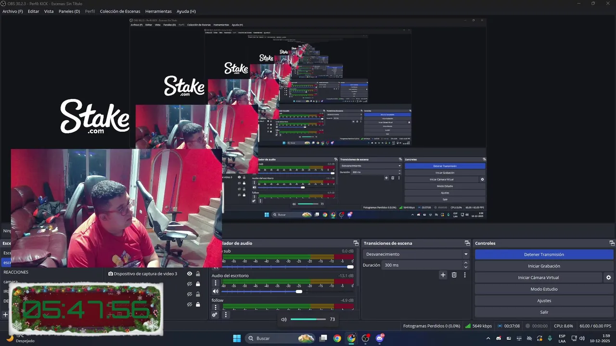Open the Windows Start menu

(x=237, y=338)
